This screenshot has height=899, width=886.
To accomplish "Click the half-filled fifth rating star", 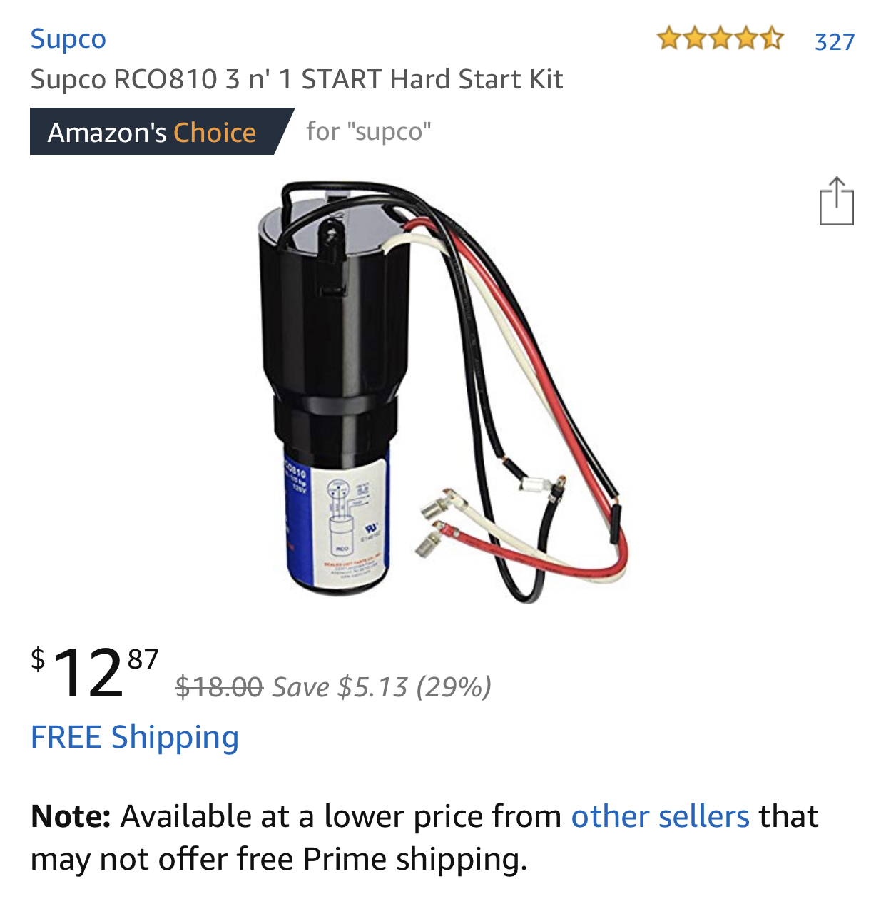I will (772, 38).
